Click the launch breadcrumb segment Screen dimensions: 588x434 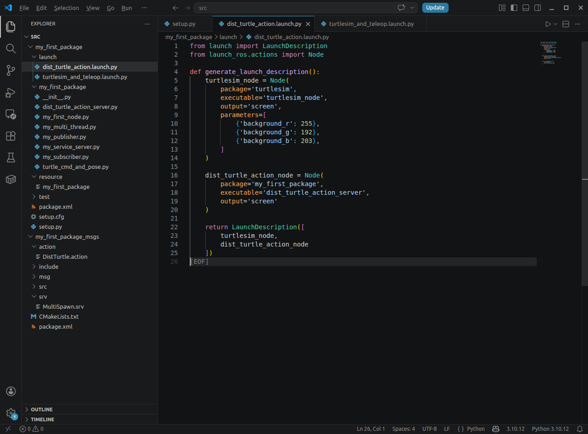(x=228, y=37)
